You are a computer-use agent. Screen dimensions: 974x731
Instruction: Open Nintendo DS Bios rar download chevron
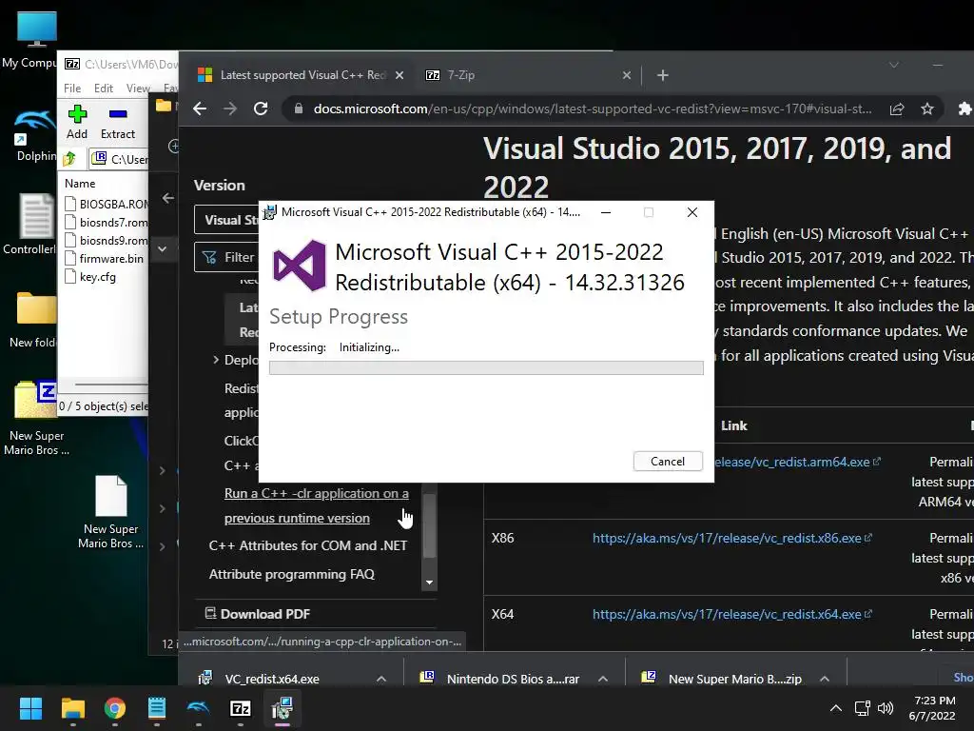[602, 679]
